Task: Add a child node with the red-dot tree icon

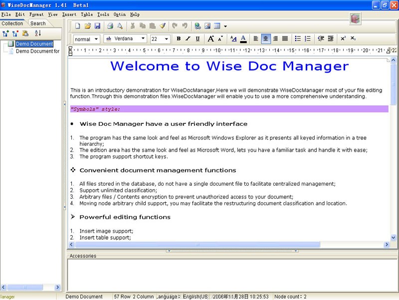Action: pyautogui.click(x=15, y=33)
